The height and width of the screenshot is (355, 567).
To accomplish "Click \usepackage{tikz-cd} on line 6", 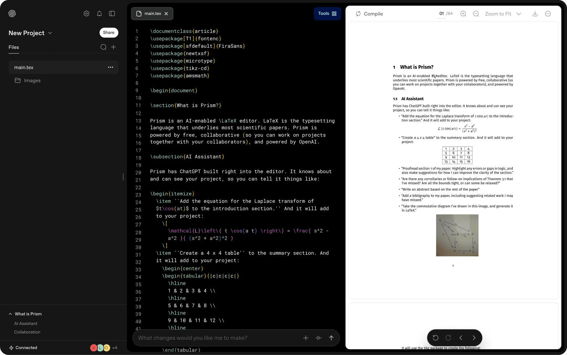I will (180, 68).
